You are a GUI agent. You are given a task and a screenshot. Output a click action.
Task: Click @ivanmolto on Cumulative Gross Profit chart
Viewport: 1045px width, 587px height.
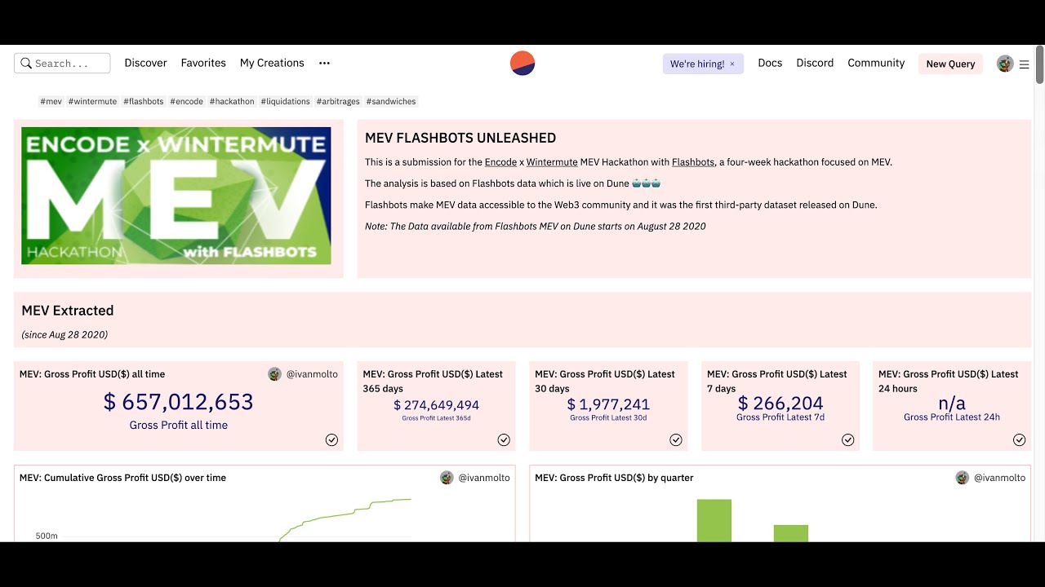coord(484,478)
